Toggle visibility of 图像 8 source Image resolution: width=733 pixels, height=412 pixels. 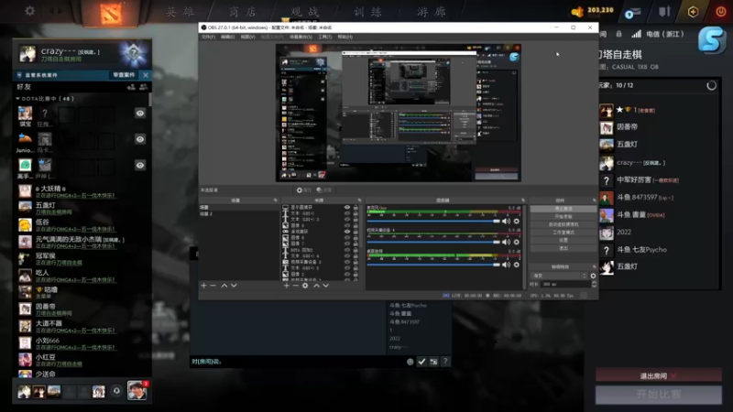347,225
